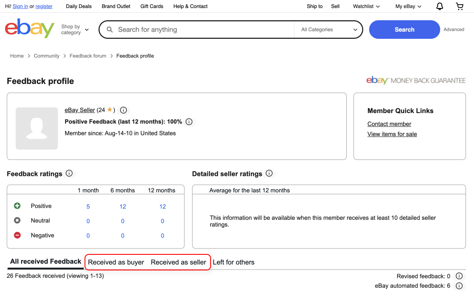474x297 pixels.
Task: Expand the Shop by category dropdown
Action: (x=75, y=30)
